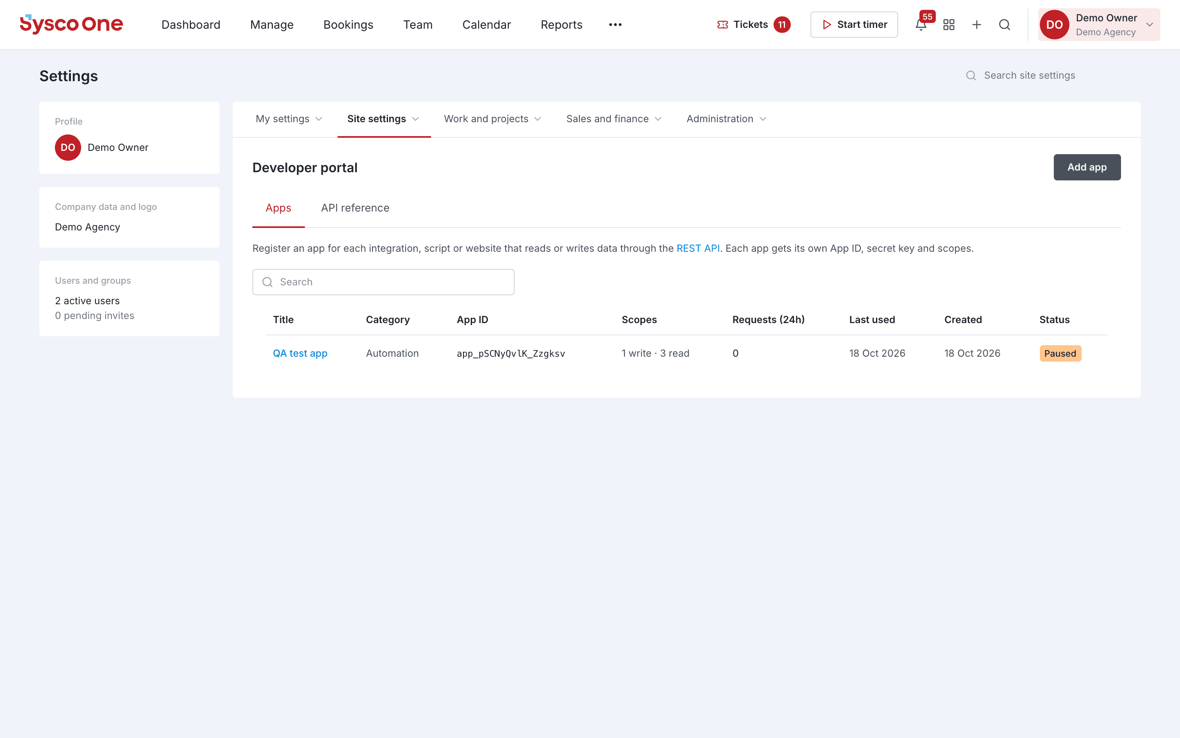
Task: Click the Demo Owner profile avatar in sidebar
Action: (x=68, y=148)
